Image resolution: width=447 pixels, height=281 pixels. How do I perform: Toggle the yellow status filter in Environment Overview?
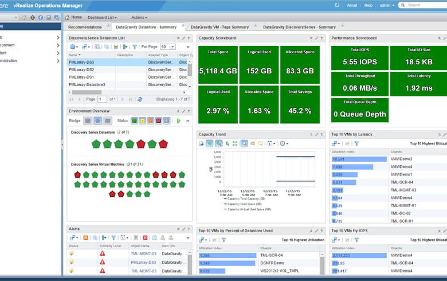[142, 121]
